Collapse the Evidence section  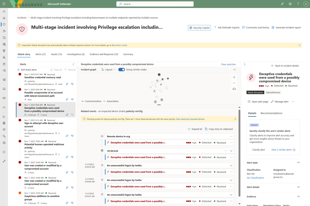point(298,196)
